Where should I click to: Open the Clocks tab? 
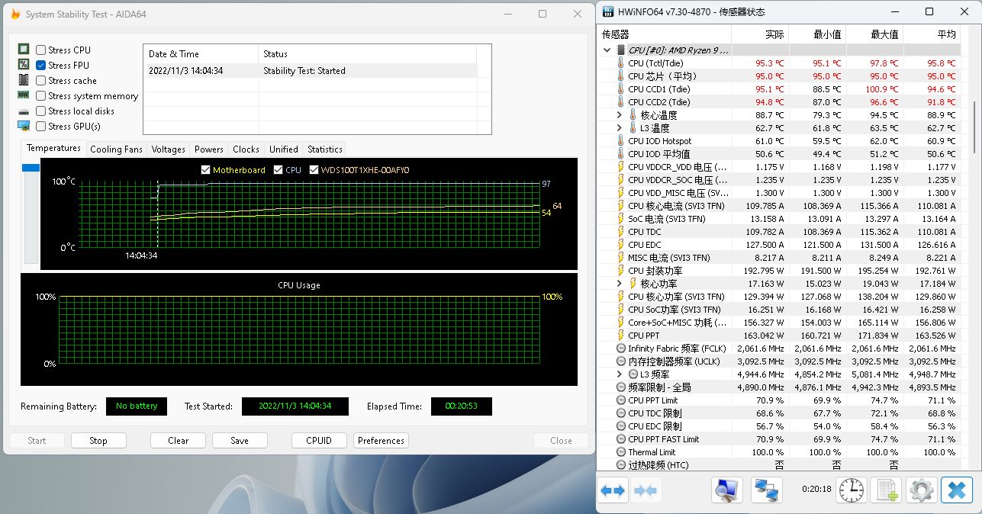[x=246, y=149]
